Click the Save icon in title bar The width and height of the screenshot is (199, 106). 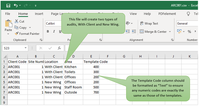click(x=8, y=6)
